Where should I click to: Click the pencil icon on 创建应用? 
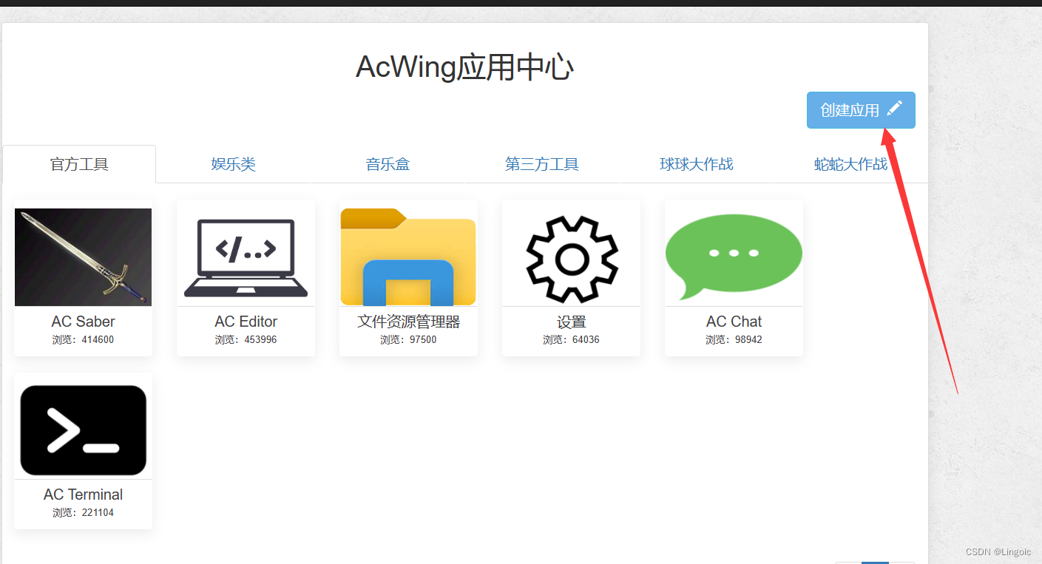tap(894, 108)
